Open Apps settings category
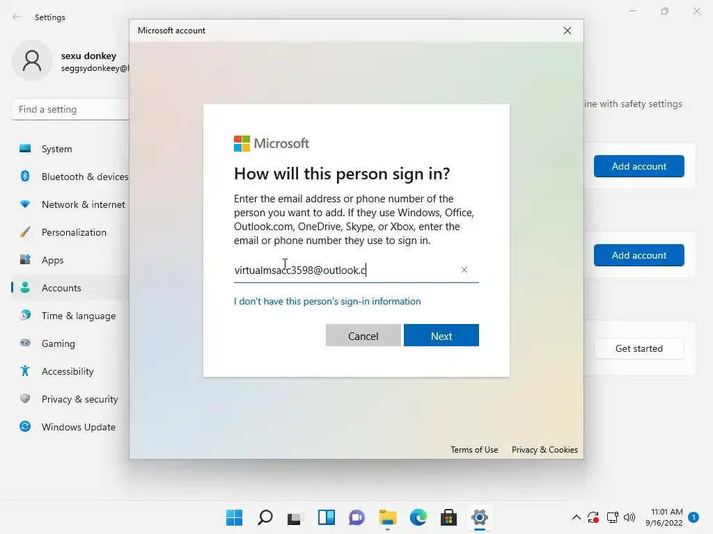The image size is (713, 534). 70,260
